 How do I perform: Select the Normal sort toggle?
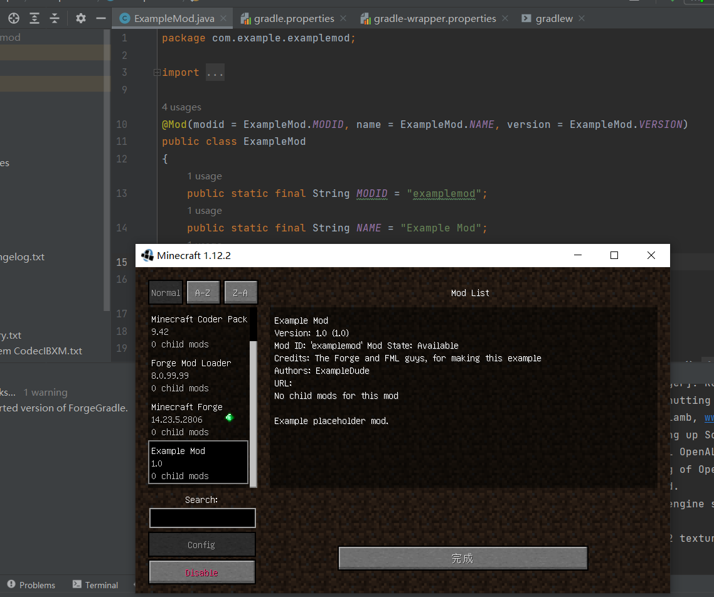166,293
